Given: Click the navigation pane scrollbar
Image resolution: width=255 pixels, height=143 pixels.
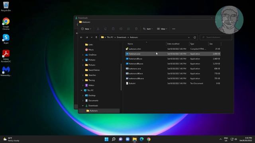Looking at the screenshot, I should [121, 77].
